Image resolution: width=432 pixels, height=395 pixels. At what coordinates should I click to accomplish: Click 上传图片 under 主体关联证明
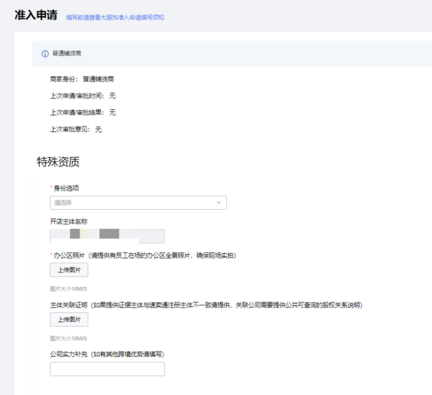(69, 320)
